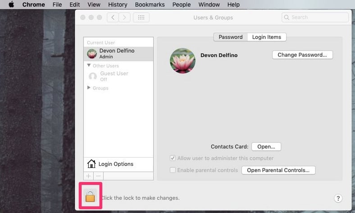Open the View menu
This screenshot has height=213, width=355.
(x=94, y=5)
